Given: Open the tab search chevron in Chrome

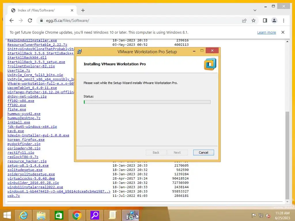Looking at the screenshot, I should (x=255, y=10).
